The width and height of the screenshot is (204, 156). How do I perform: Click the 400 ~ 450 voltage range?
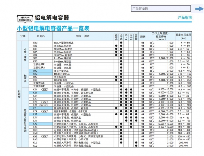[184, 136]
